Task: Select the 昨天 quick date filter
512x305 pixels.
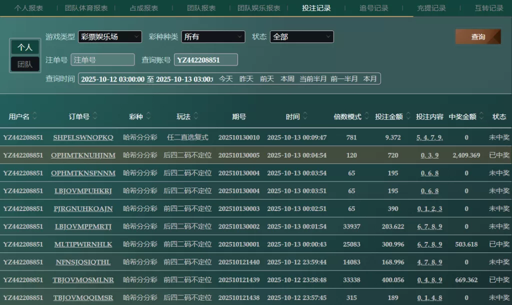Action: pyautogui.click(x=246, y=79)
